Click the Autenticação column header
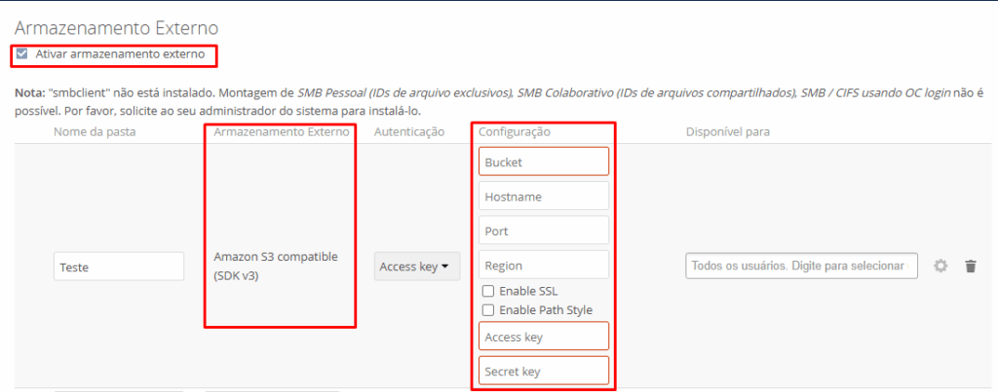This screenshot has height=392, width=998. click(409, 131)
